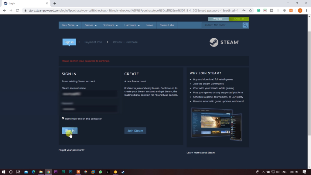The width and height of the screenshot is (311, 175).
Task: Open File Explorer from taskbar
Action: point(41,172)
